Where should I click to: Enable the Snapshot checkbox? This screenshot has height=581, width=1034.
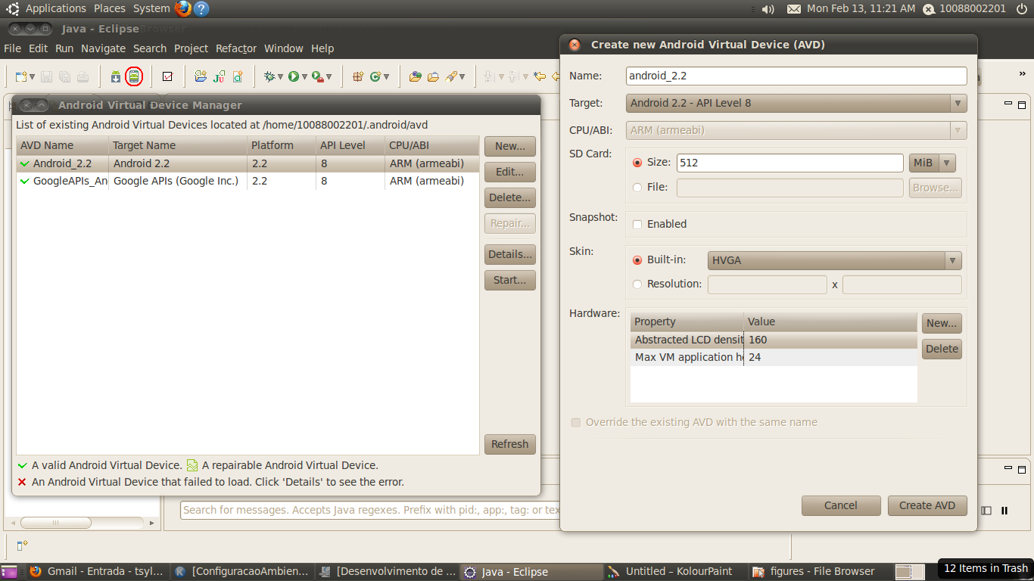point(637,224)
